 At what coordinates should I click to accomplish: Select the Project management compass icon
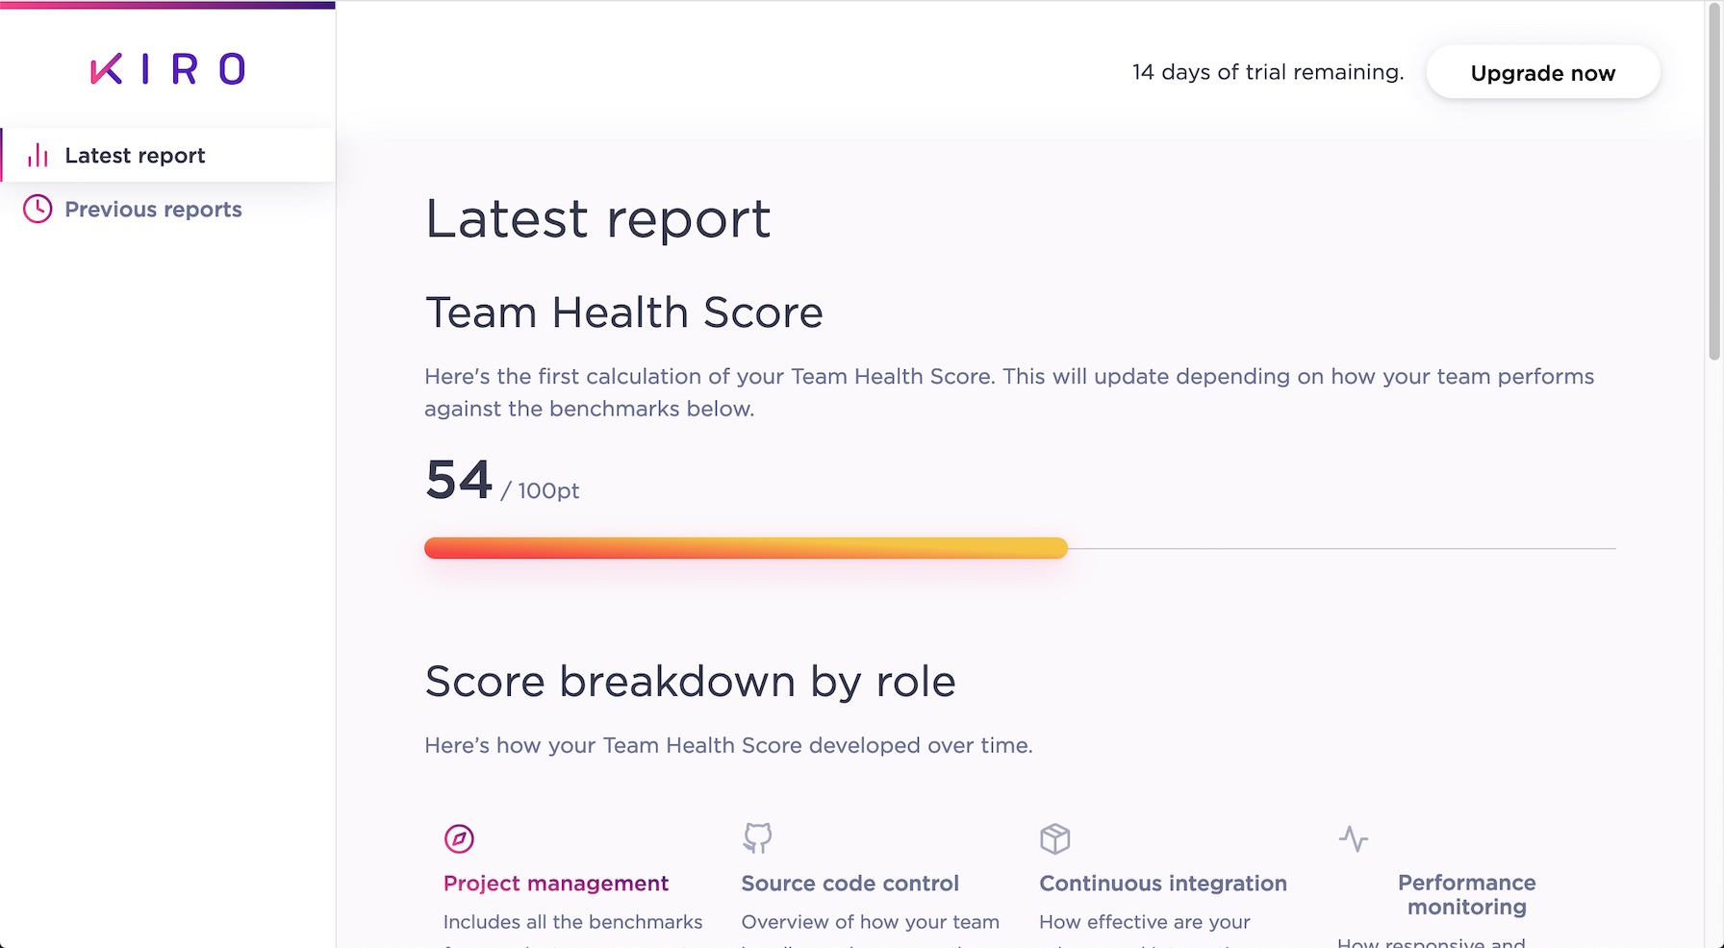pos(459,838)
